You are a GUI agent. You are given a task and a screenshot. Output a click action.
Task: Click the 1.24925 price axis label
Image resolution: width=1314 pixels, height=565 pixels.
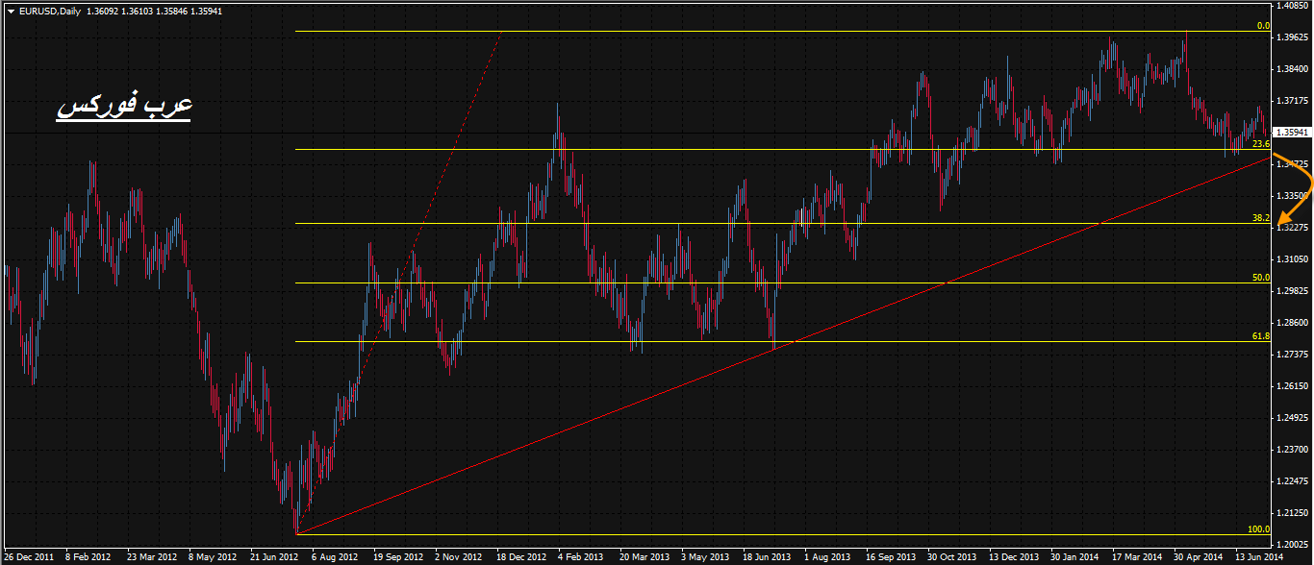pos(1293,418)
